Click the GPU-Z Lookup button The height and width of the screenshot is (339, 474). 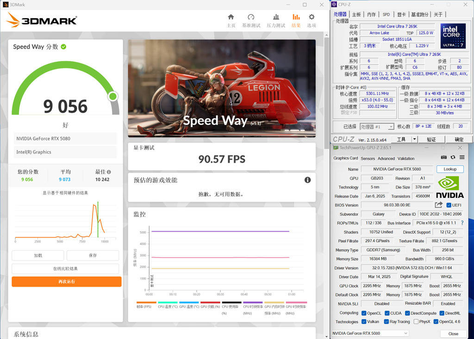point(450,169)
